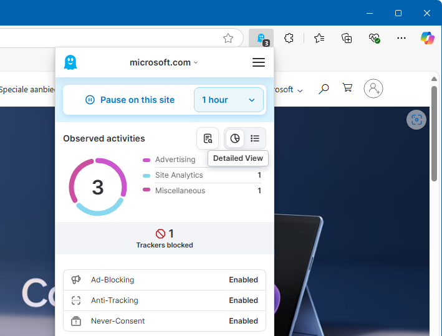Click the Never-Consent icon
The image size is (442, 336).
(76, 321)
